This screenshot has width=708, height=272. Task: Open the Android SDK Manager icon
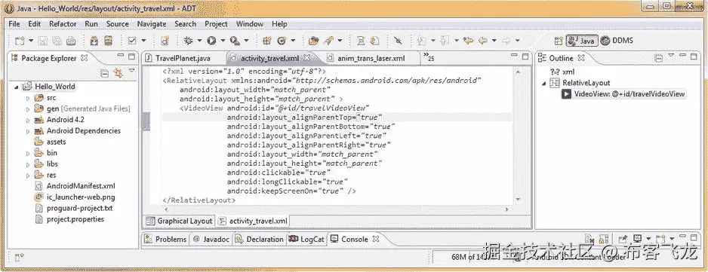[94, 41]
